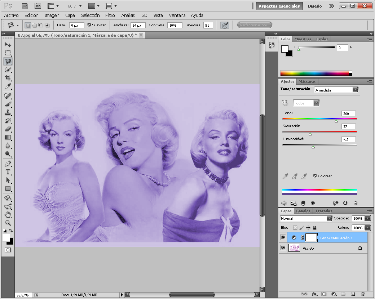Open the Archivo menu
Viewport: 375px width, 299px height.
pyautogui.click(x=11, y=15)
